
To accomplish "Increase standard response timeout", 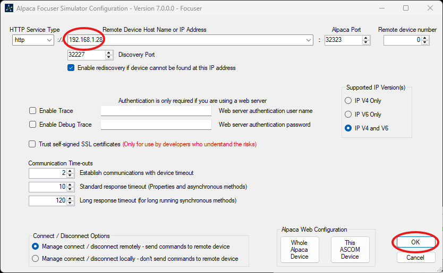I will pos(70,184).
